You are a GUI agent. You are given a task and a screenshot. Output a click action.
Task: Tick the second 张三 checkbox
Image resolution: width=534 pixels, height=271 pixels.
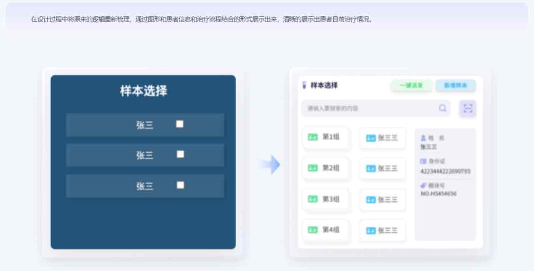[180, 154]
